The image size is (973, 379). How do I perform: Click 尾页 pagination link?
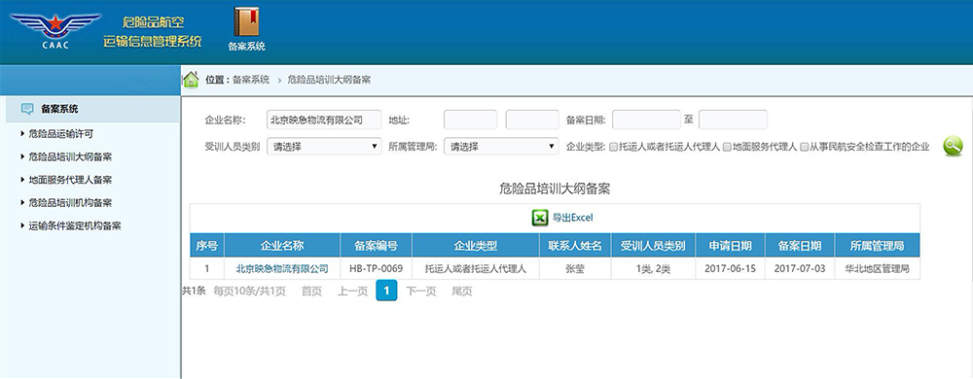461,292
